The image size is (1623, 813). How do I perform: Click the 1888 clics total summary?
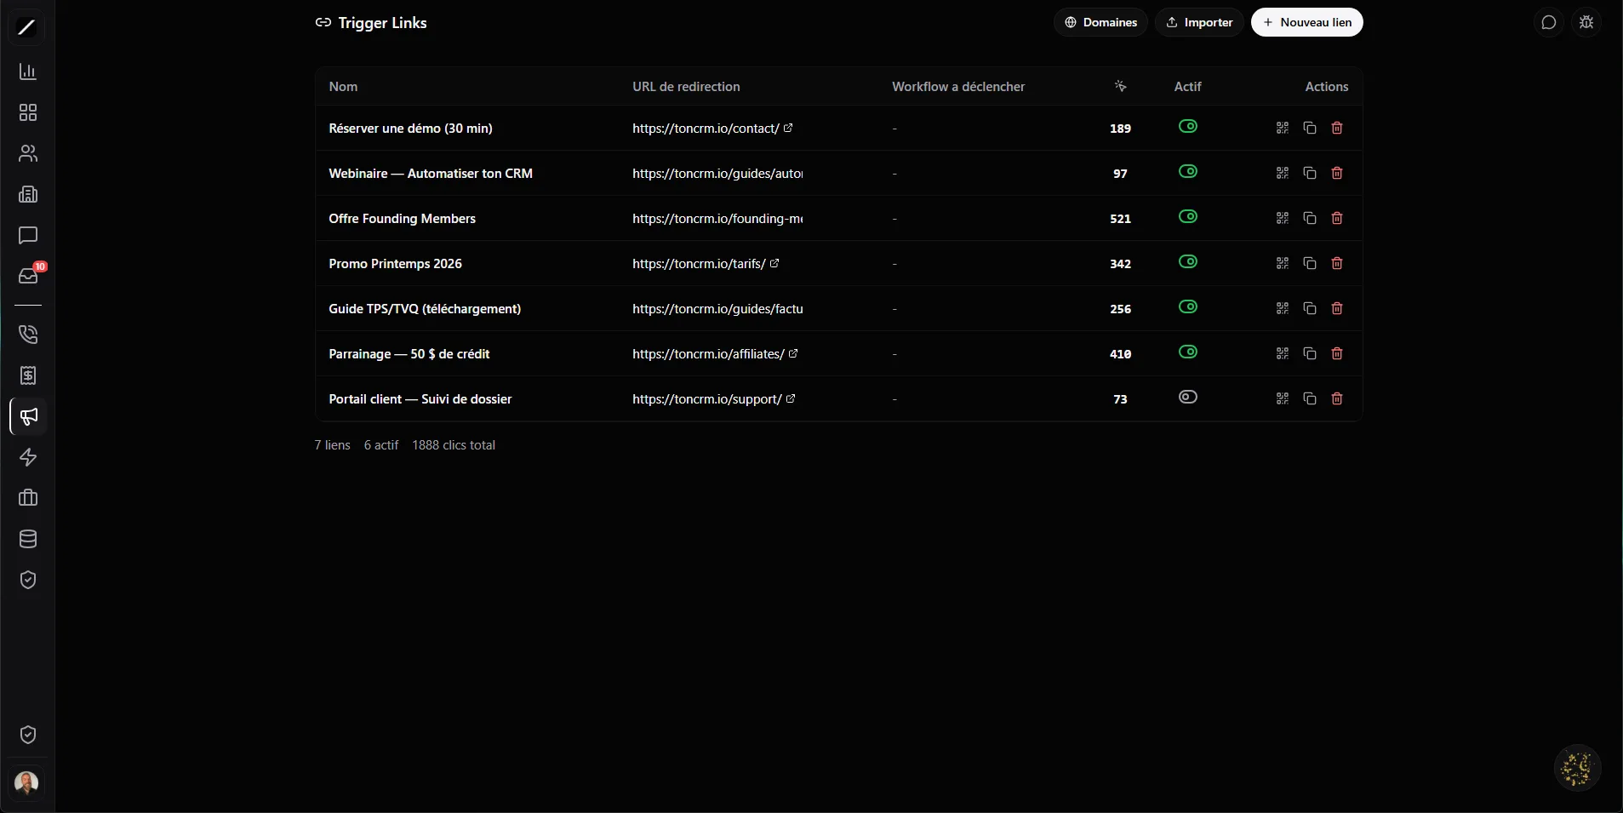coord(454,445)
